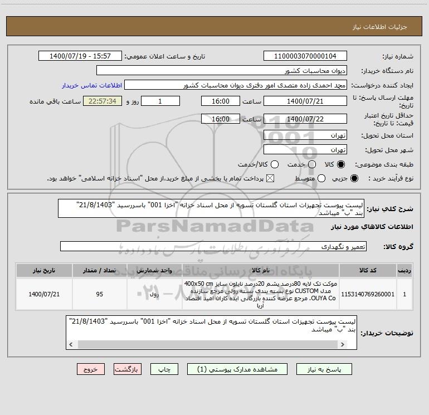Click the need date cell 1400/07/21
The width and height of the screenshot is (429, 415).
pos(44,294)
